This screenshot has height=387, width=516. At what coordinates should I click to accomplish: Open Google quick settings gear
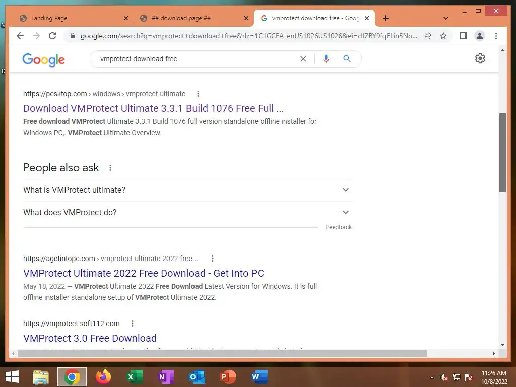pyautogui.click(x=480, y=58)
